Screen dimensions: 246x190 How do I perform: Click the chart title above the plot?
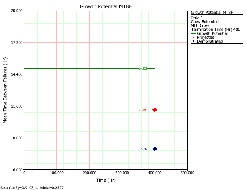105,7
